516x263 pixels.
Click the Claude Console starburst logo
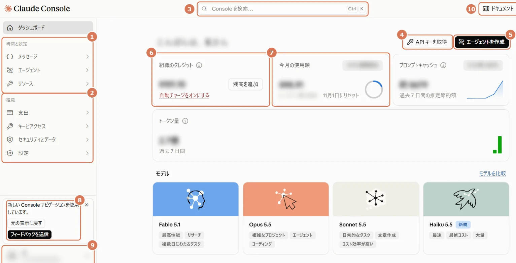click(8, 9)
